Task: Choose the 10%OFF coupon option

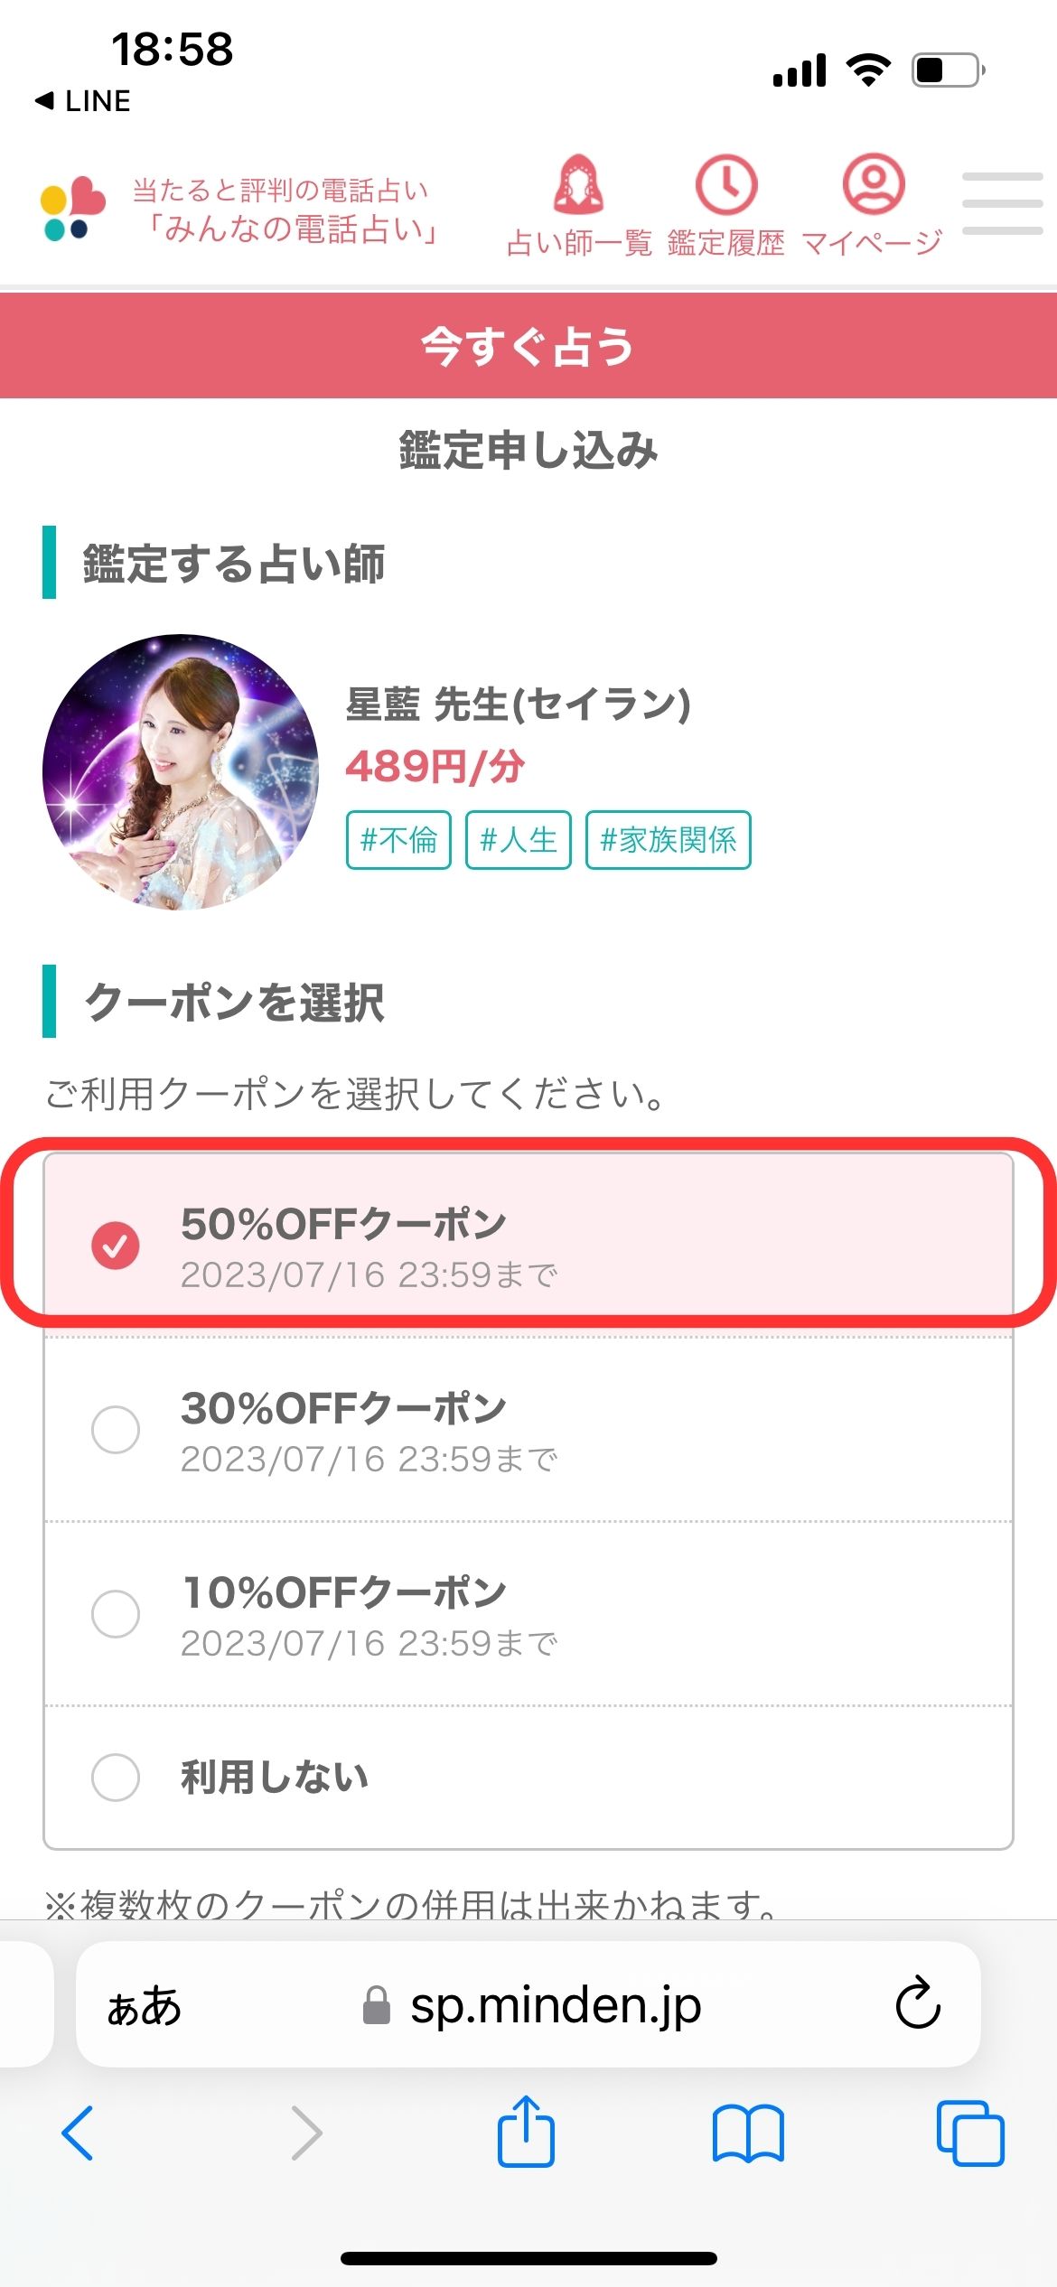Action: point(116,1614)
